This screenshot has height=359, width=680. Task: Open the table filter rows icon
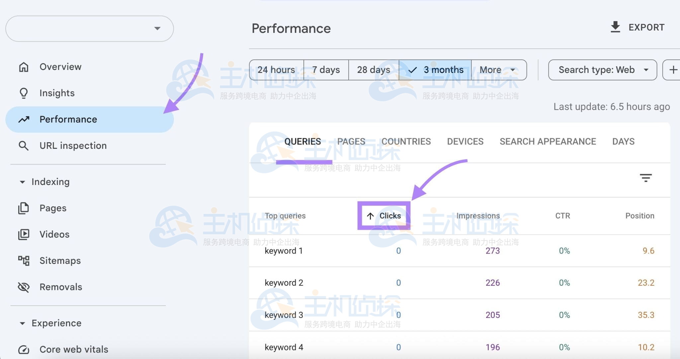click(646, 178)
